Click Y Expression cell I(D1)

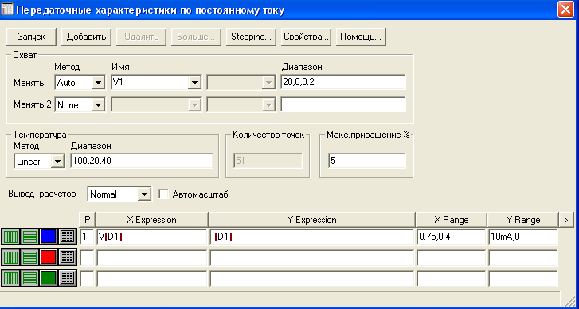tap(311, 237)
